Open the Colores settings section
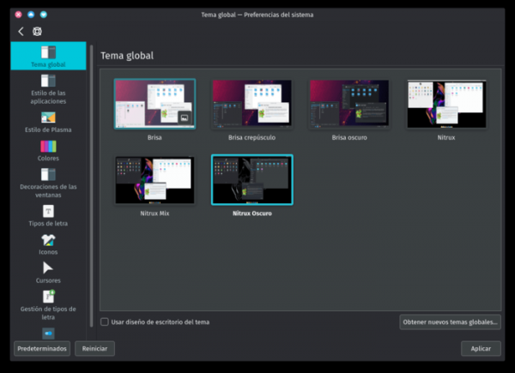This screenshot has width=515, height=373. 48,150
